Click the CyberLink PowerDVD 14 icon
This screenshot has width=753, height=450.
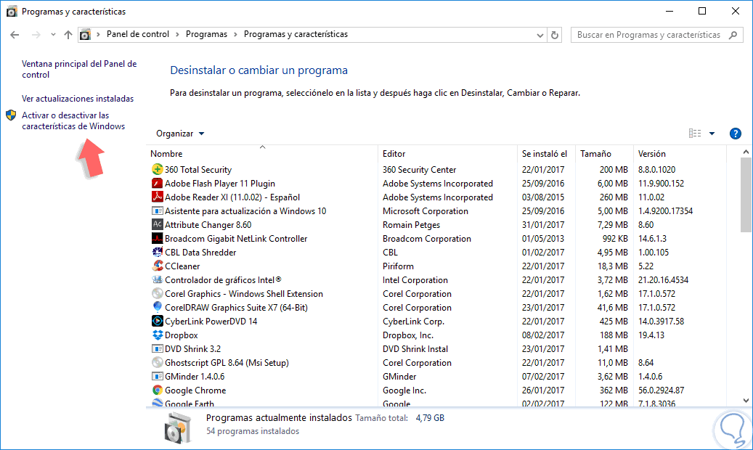point(157,321)
